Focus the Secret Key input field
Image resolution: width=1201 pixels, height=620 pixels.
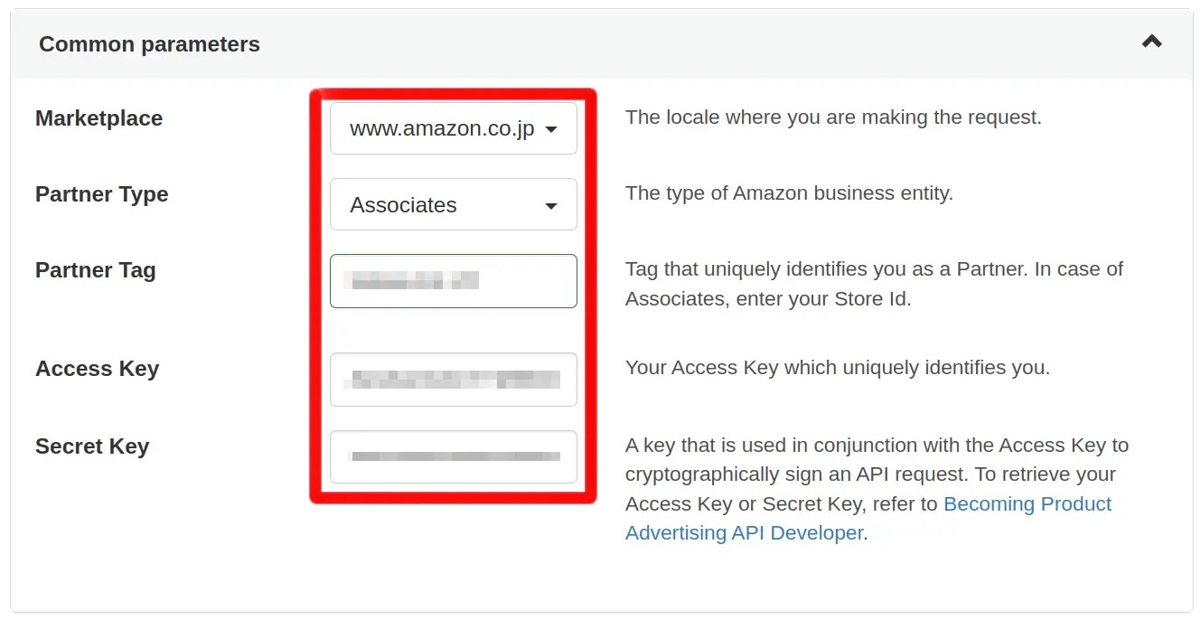coord(453,456)
